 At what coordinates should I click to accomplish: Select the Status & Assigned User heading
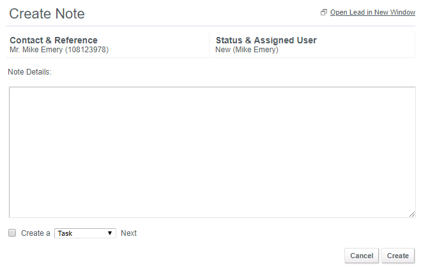[x=266, y=40]
